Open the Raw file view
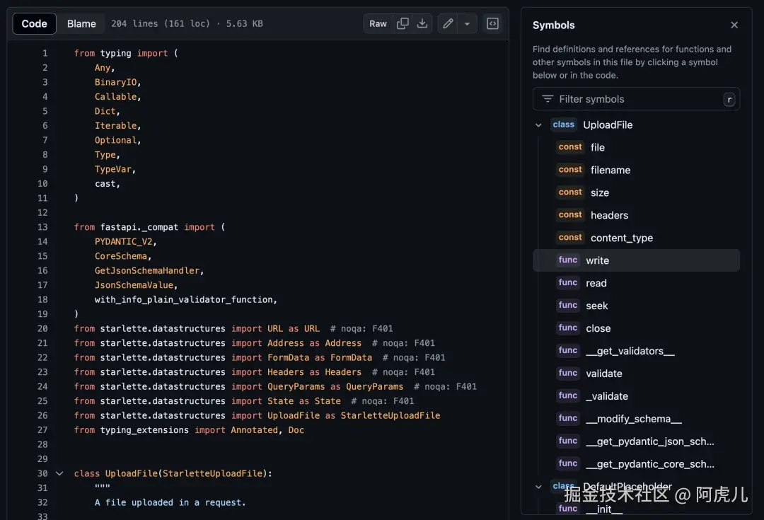764x520 pixels. click(x=378, y=23)
